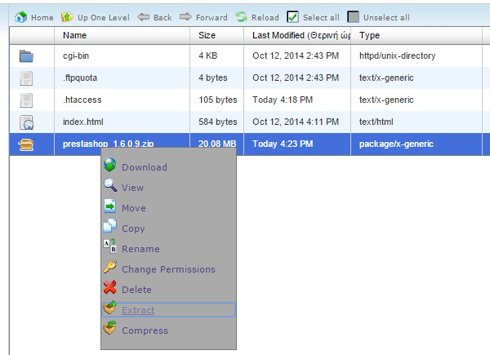Screen dimensions: 490x355
Task: Choose View from the context menu
Action: (133, 188)
